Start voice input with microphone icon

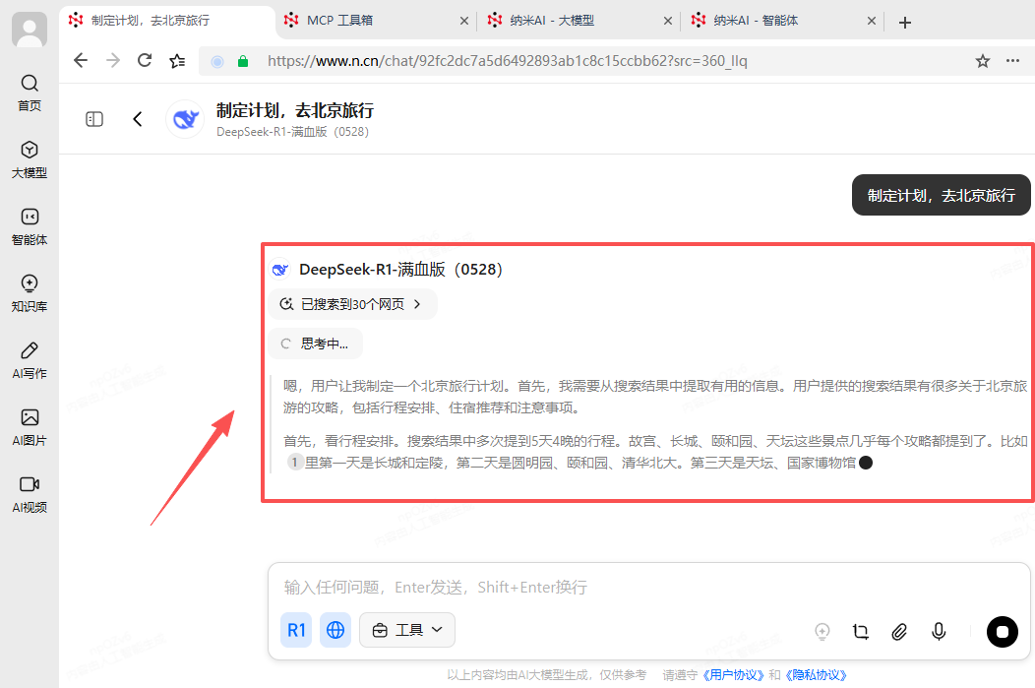tap(938, 632)
